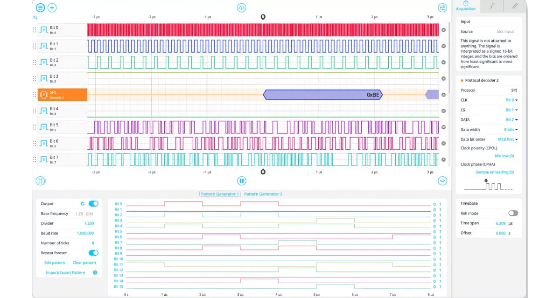The image size is (560, 298).
Task: Click the Edit pattern link
Action: 55,263
